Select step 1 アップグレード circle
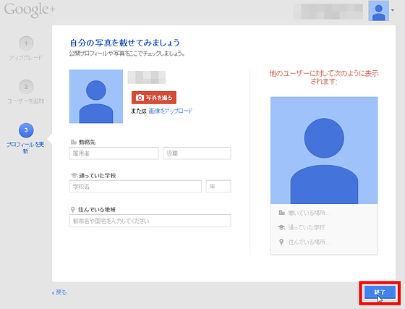The image size is (405, 309). 26,43
